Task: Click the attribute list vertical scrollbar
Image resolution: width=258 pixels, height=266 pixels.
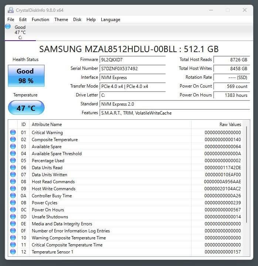Action: click(247, 175)
